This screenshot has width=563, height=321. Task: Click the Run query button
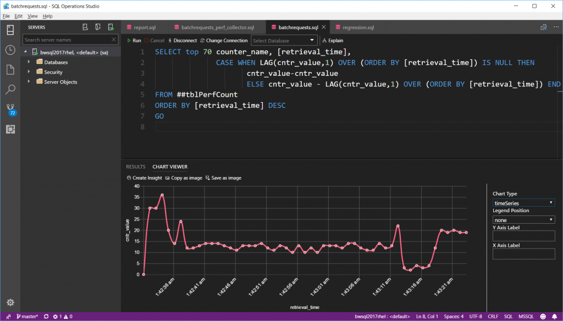pyautogui.click(x=134, y=41)
